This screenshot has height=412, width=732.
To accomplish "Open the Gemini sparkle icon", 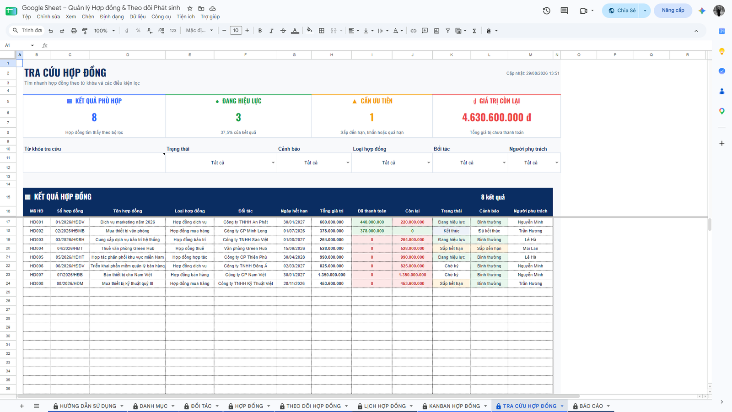I will tap(702, 11).
